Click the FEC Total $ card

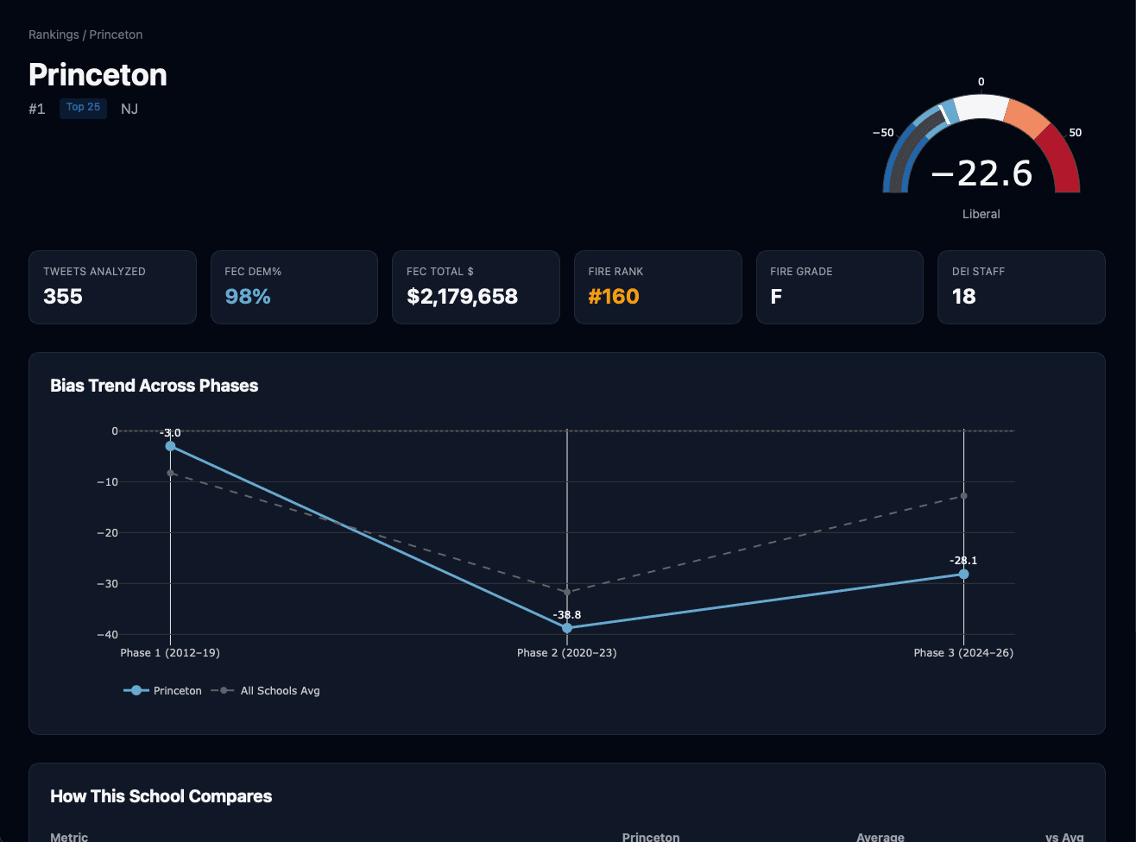click(476, 287)
